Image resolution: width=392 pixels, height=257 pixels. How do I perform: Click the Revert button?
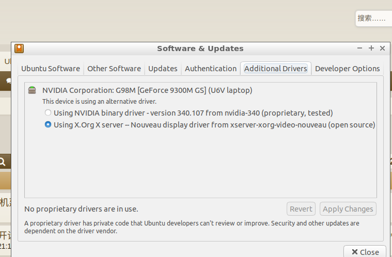pos(301,209)
